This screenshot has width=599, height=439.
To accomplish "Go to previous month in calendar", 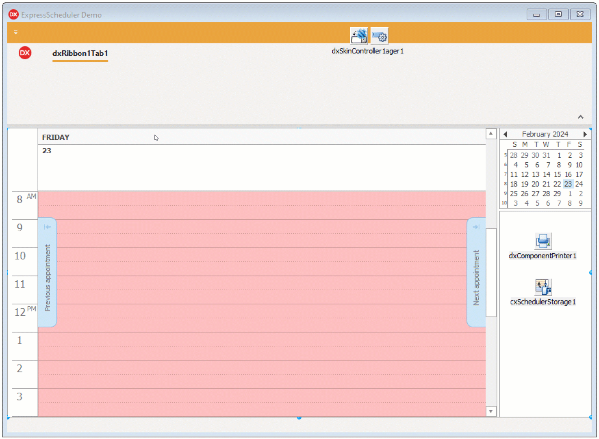I will coord(505,134).
